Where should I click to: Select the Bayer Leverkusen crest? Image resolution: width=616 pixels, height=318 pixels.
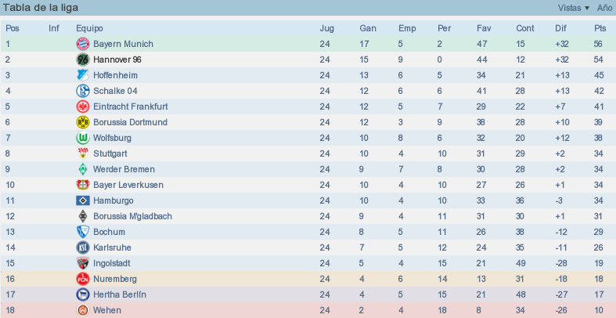82,185
